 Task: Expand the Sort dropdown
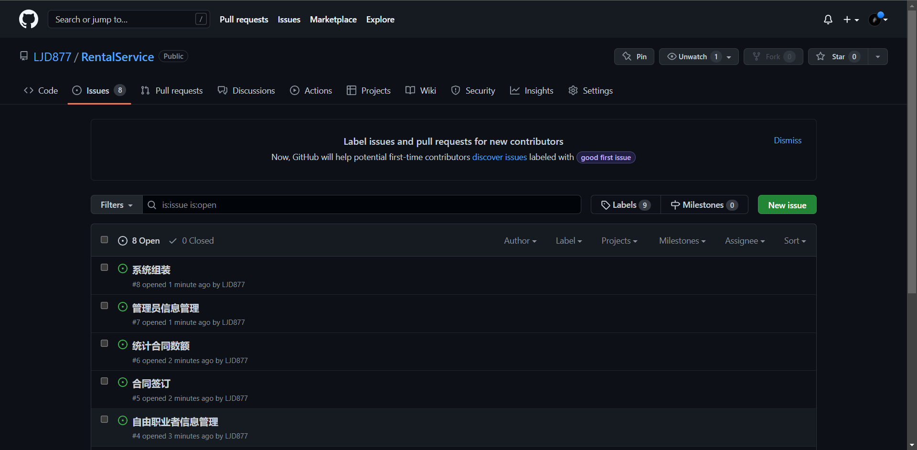tap(795, 241)
